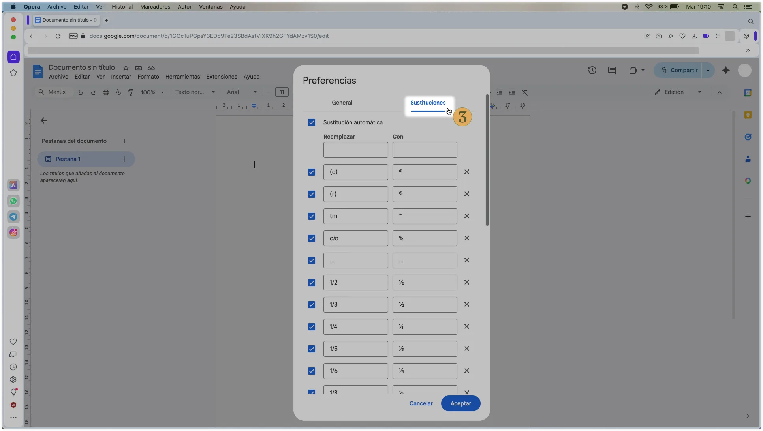Click the cloud save status icon
Screen dimensions: 763x431
(x=151, y=68)
